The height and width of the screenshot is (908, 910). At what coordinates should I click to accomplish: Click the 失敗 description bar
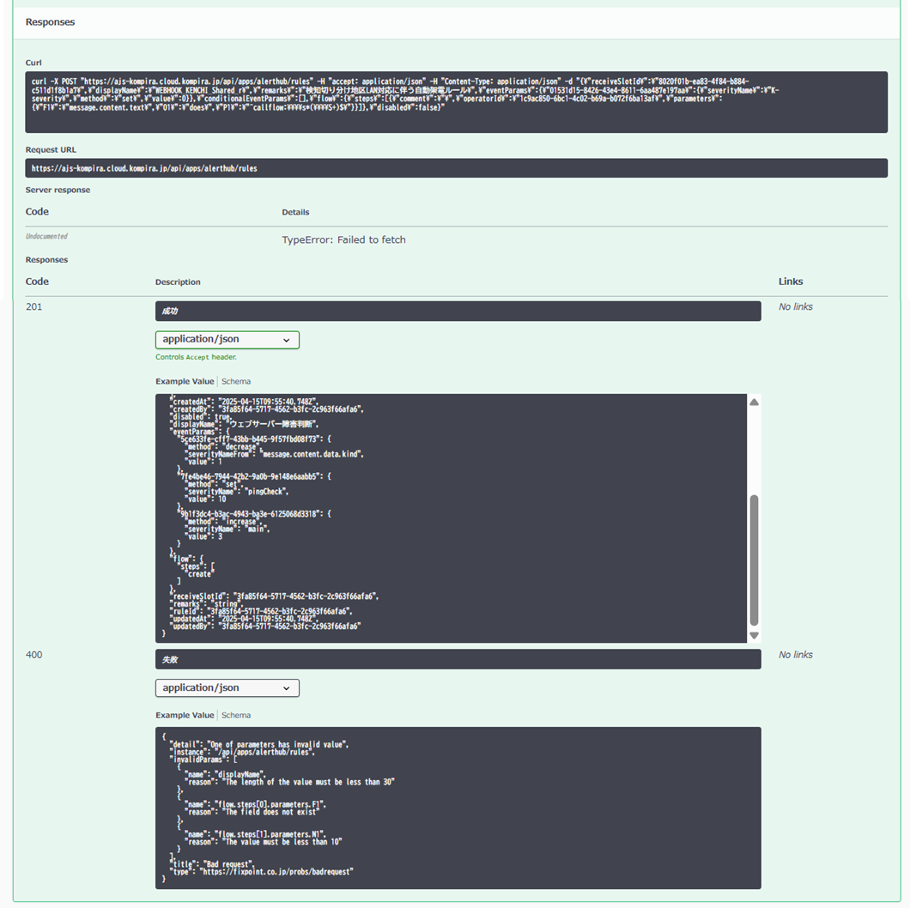(458, 659)
